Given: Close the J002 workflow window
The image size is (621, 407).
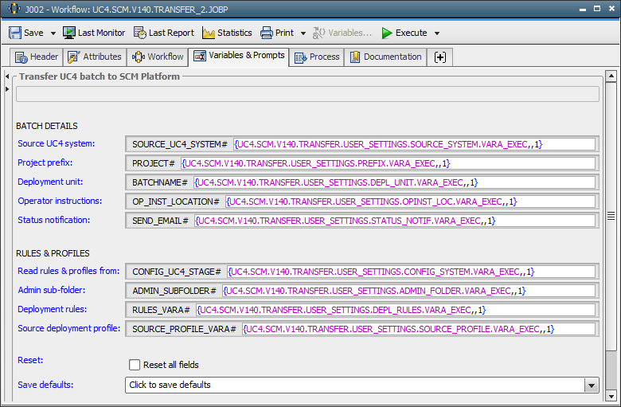Looking at the screenshot, I should click(x=612, y=9).
